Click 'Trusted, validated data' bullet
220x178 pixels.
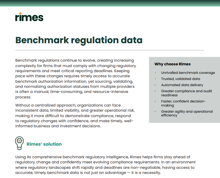[x=180, y=79]
